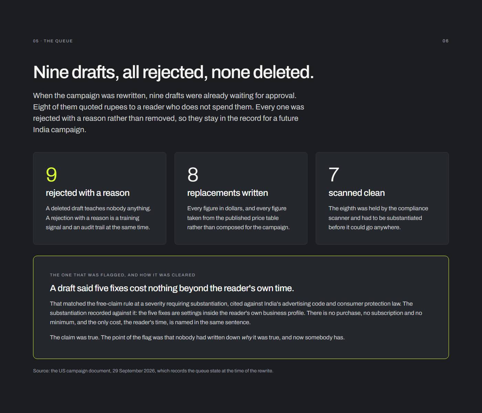Click the sentence "The claim was true."
The height and width of the screenshot is (413, 482).
(x=74, y=337)
